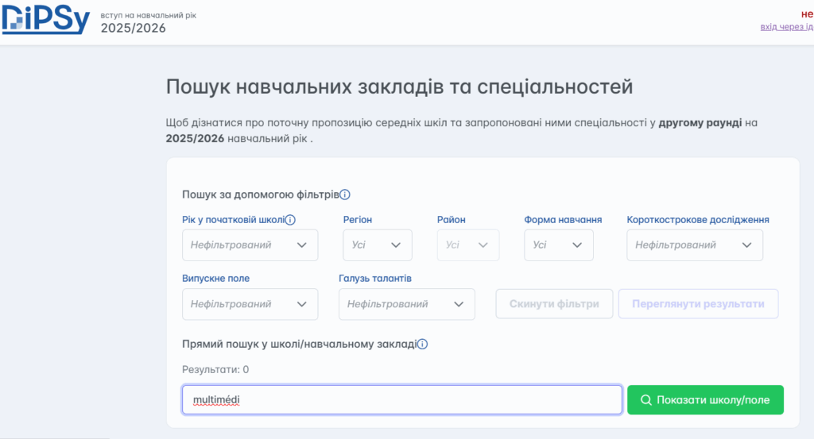Screen dimensions: 814x439
Task: Follow the вхід через login link
Action: [x=787, y=27]
